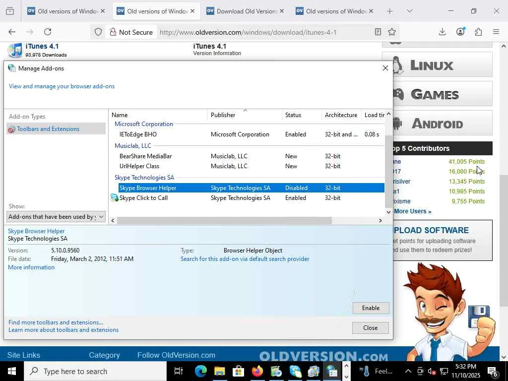The height and width of the screenshot is (381, 508).
Task: Open the Games category on OldVersion
Action: [x=437, y=94]
